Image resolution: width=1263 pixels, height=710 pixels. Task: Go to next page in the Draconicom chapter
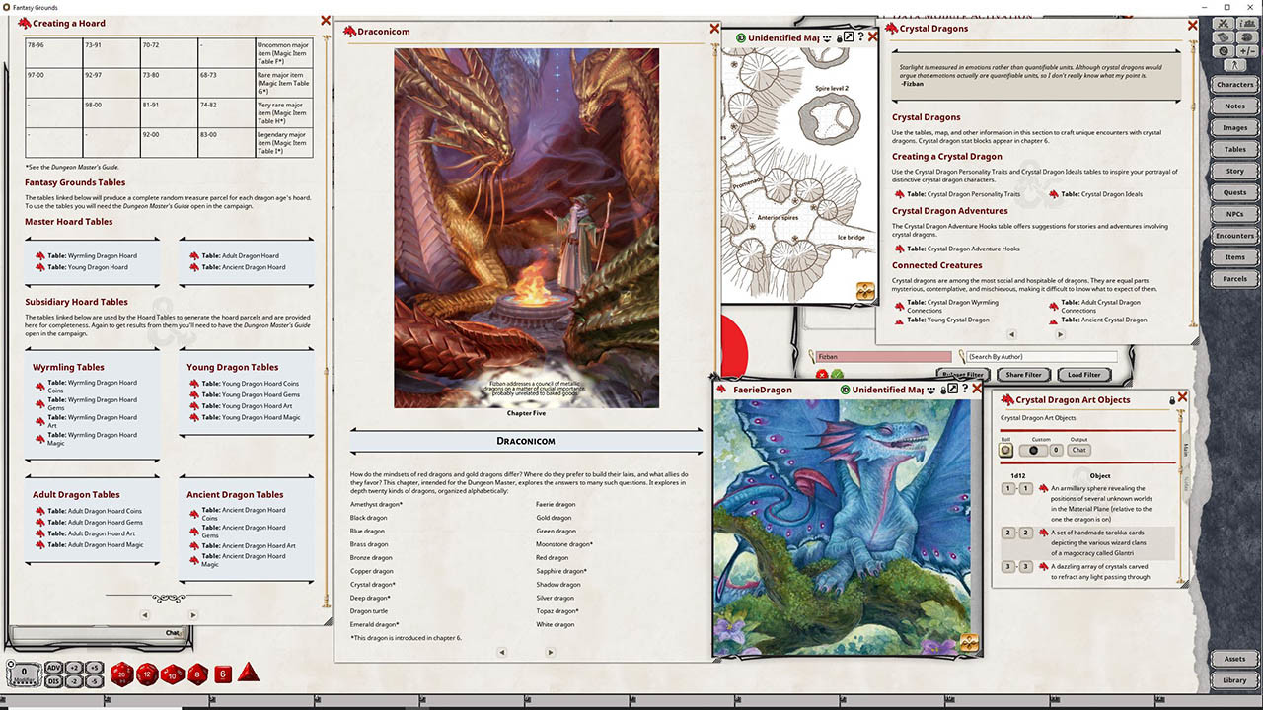point(550,652)
